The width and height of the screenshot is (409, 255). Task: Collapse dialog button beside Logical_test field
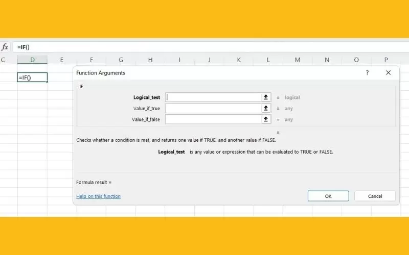[x=266, y=97]
